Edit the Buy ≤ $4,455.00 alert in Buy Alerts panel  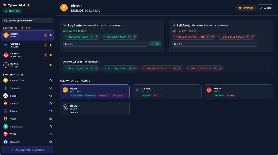click(92, 37)
